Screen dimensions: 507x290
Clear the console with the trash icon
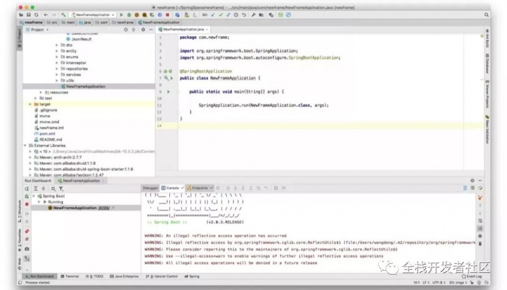tap(480, 243)
